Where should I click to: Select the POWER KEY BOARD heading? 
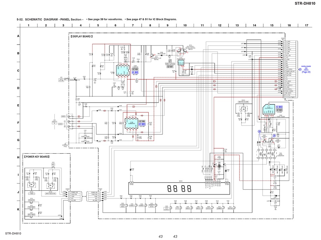pos(37,157)
